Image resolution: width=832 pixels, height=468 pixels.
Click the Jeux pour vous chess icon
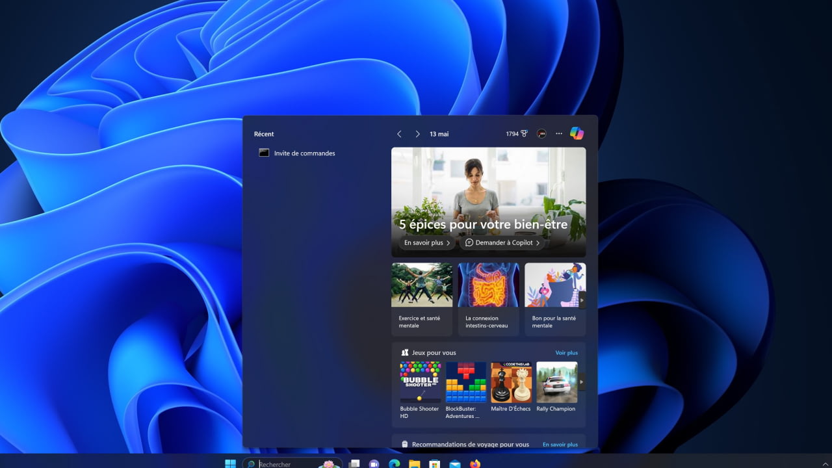point(405,352)
